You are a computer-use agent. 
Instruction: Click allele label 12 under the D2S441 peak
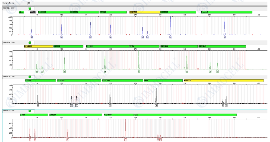point(38,106)
